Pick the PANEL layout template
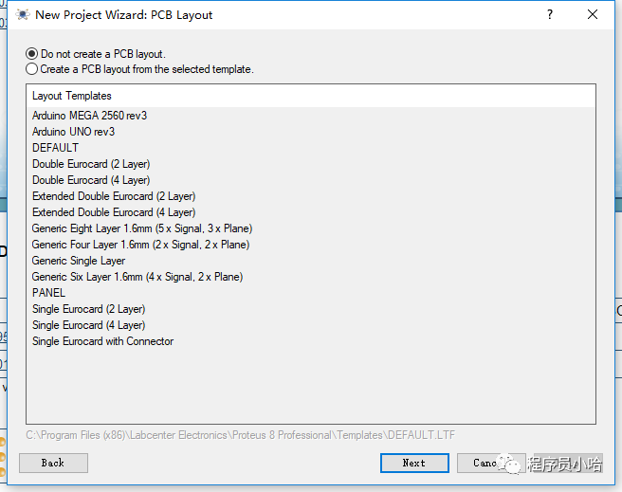Viewport: 622px width, 492px height. click(48, 293)
